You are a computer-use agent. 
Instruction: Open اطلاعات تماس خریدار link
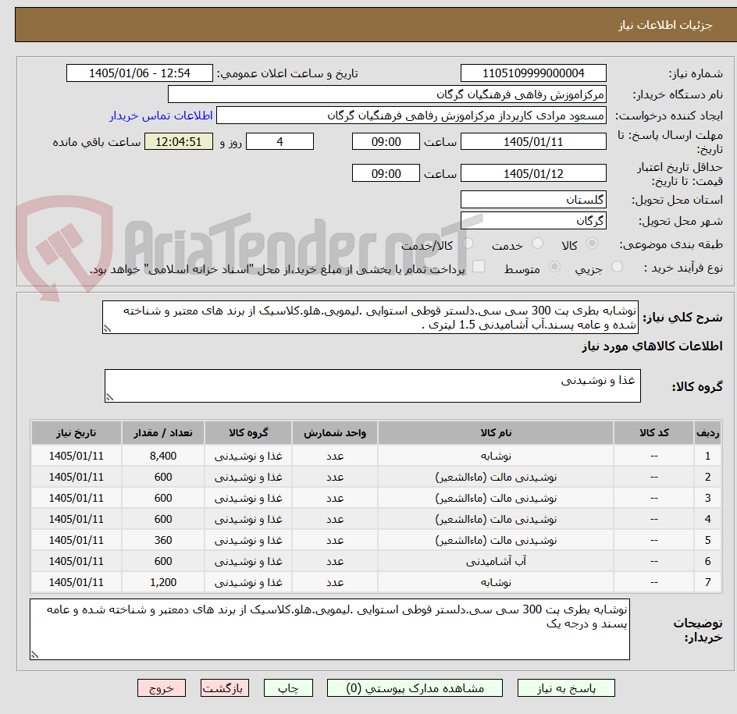coord(161,115)
